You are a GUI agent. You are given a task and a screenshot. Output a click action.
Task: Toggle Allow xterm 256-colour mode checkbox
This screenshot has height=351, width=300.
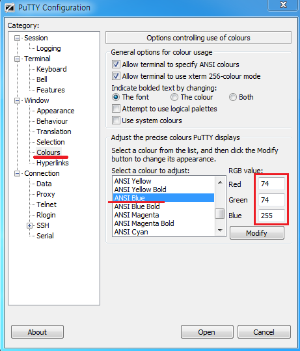[x=116, y=76]
